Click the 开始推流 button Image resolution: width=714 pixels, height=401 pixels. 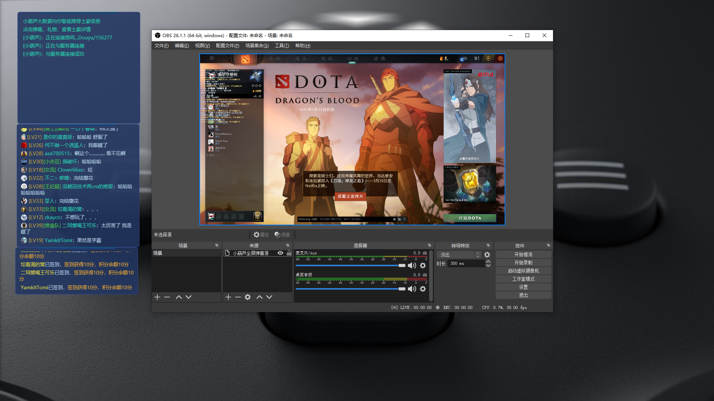click(523, 254)
